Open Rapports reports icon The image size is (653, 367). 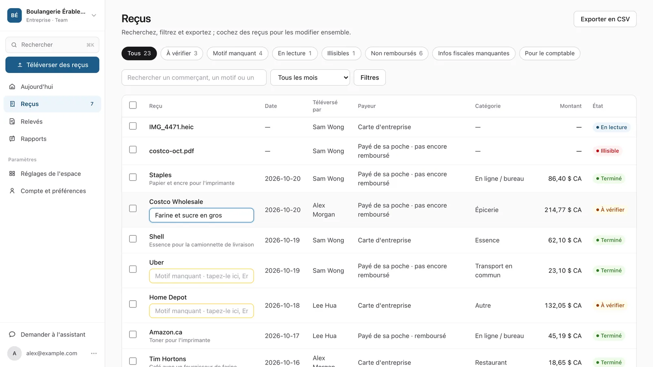click(12, 139)
